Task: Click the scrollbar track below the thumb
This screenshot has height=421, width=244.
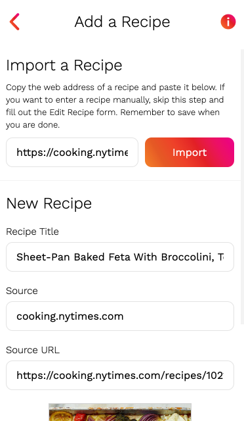Action: tap(243, 373)
